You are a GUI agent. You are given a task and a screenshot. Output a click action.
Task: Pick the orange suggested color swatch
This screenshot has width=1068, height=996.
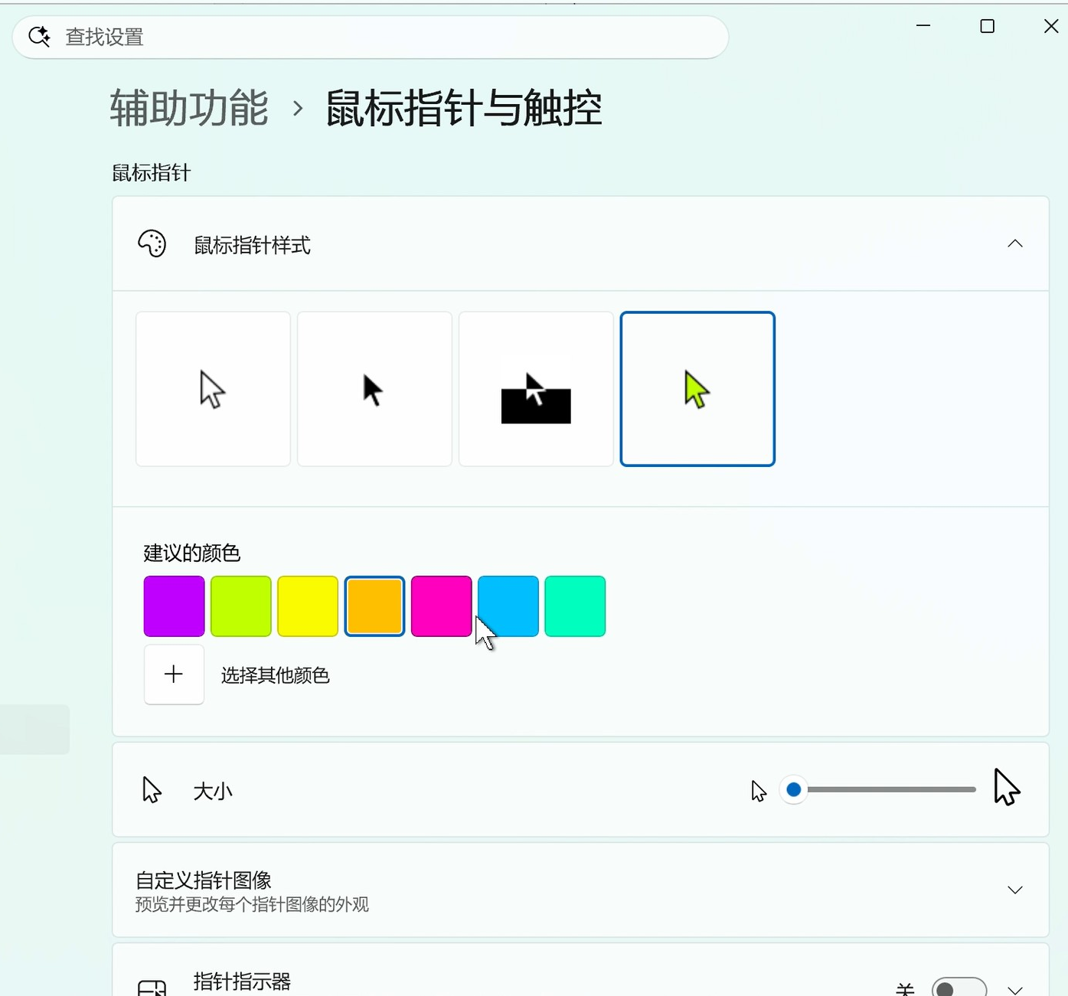pos(374,606)
